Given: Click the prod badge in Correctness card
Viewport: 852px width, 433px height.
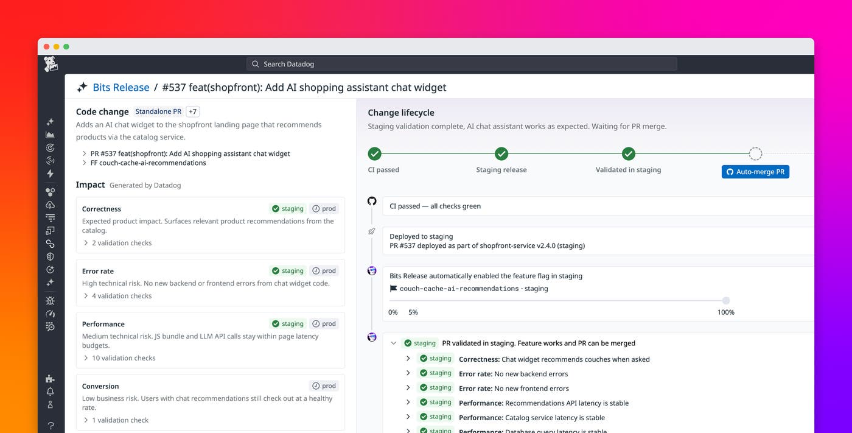Looking at the screenshot, I should point(324,208).
